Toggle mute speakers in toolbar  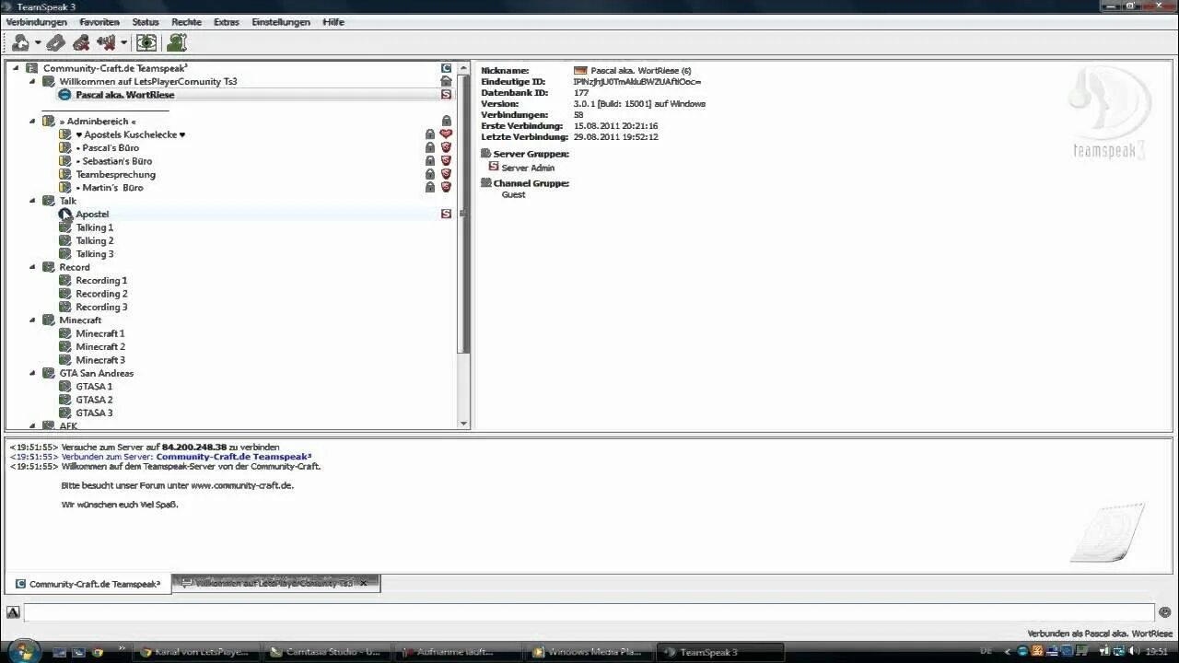[106, 42]
